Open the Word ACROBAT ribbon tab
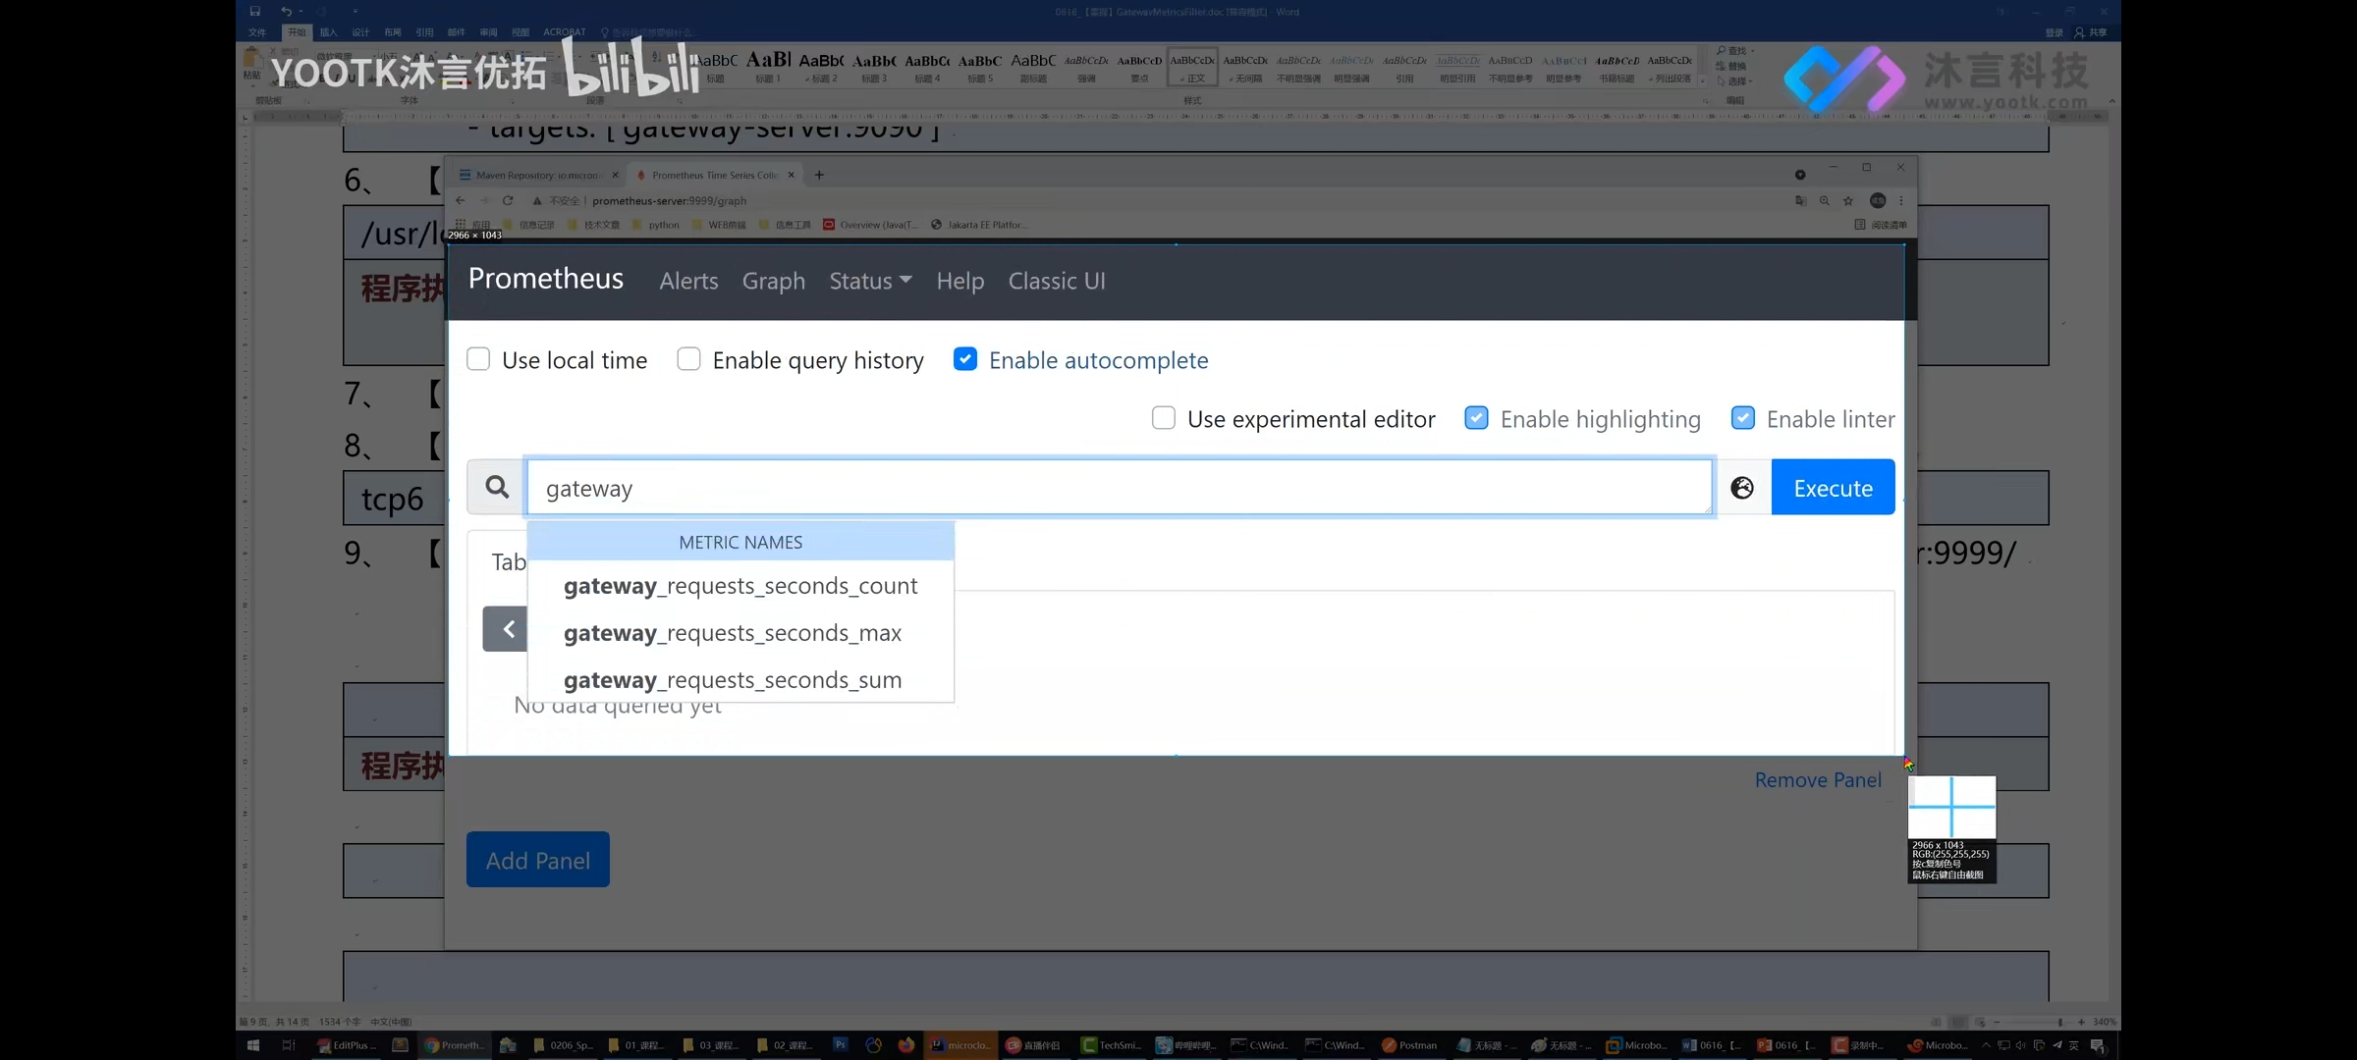The width and height of the screenshot is (2357, 1060). point(565,32)
